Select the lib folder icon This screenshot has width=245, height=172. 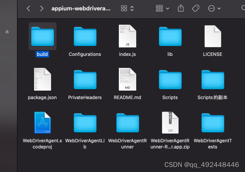(170, 36)
